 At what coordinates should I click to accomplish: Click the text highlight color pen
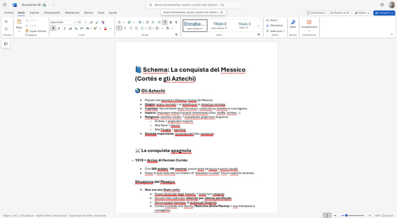tap(95, 28)
